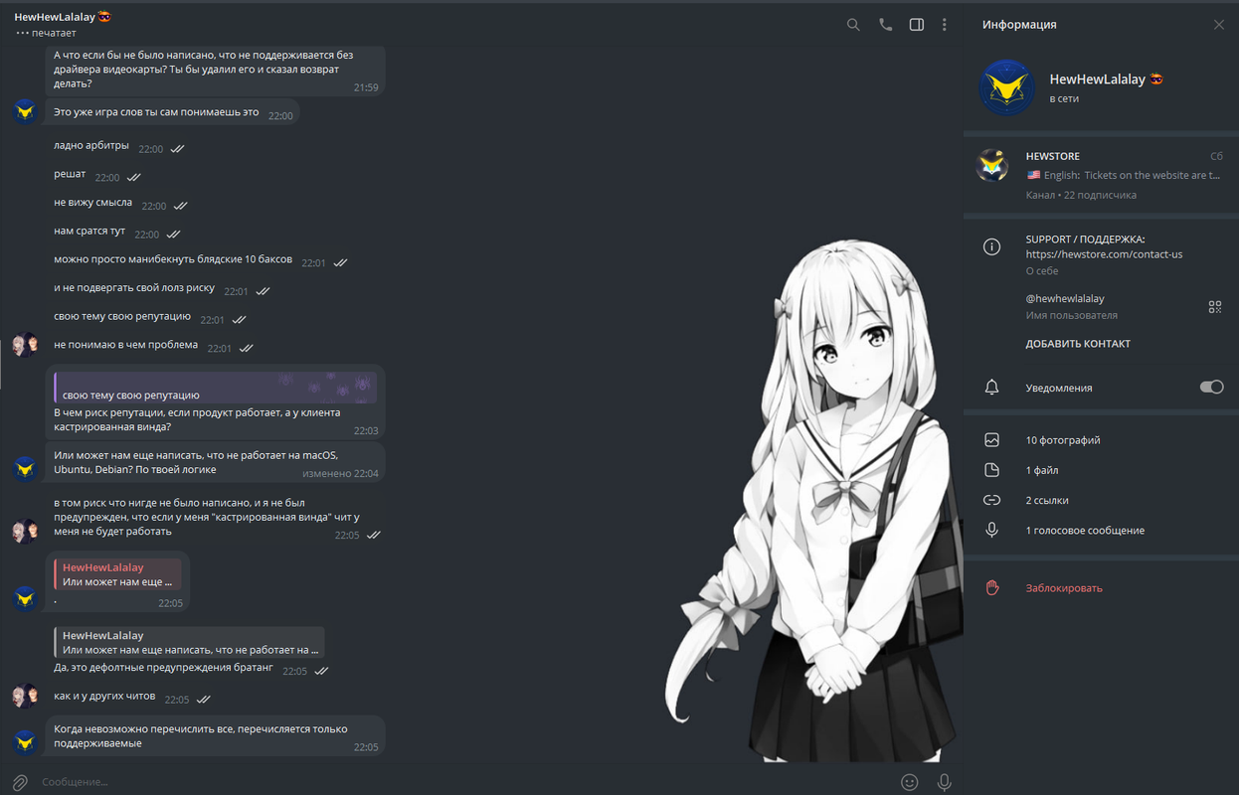Click the red hand block icon
The width and height of the screenshot is (1239, 795).
pos(991,587)
